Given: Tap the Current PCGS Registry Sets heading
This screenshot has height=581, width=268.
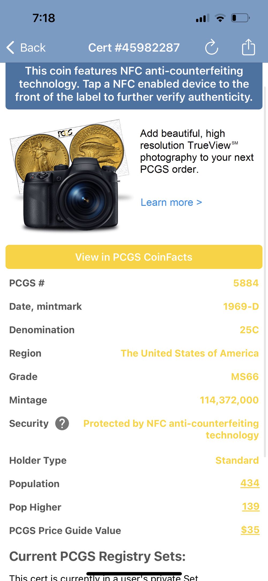Looking at the screenshot, I should pos(97,556).
